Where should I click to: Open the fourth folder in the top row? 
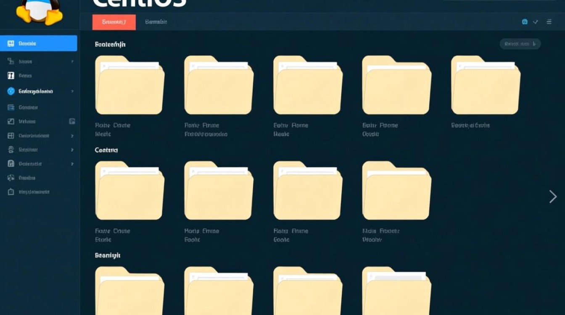coord(397,85)
